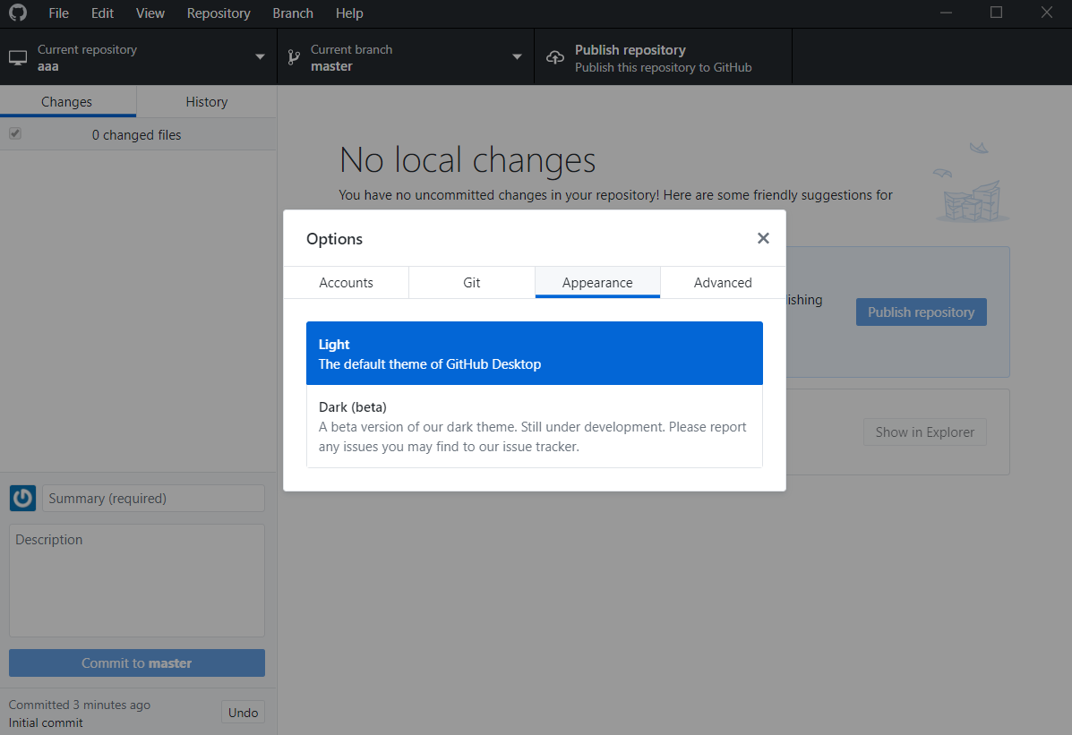Expand the Current repository dropdown
The height and width of the screenshot is (735, 1072).
pos(260,57)
